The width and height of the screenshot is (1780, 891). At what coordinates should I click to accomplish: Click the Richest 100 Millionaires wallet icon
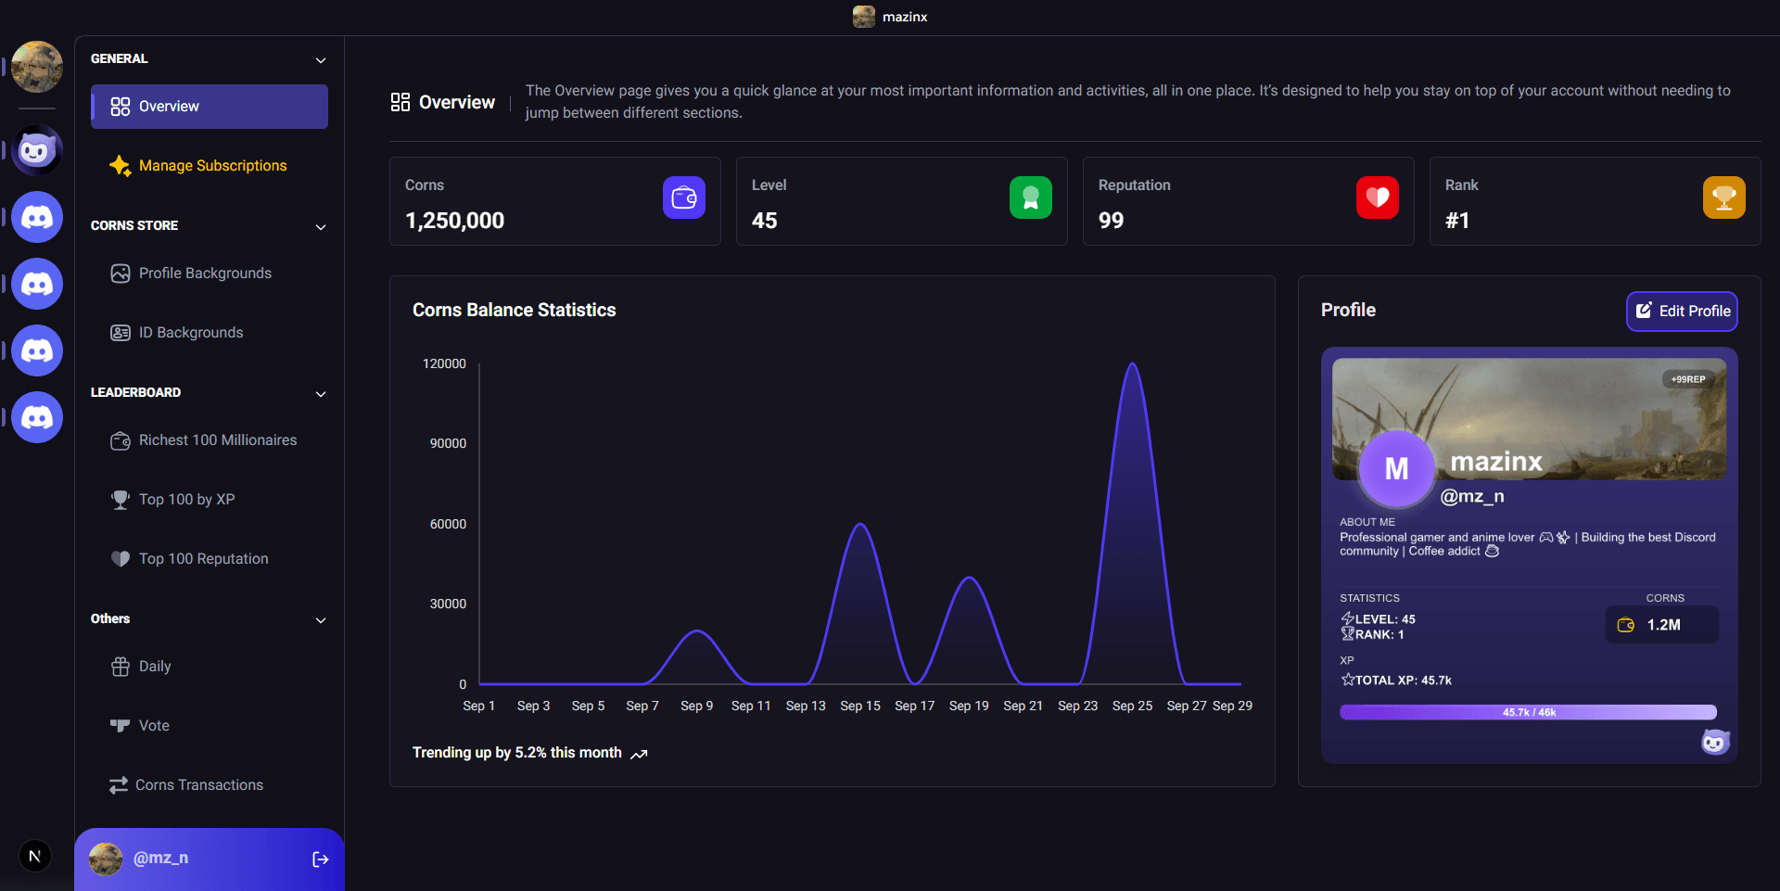click(120, 440)
